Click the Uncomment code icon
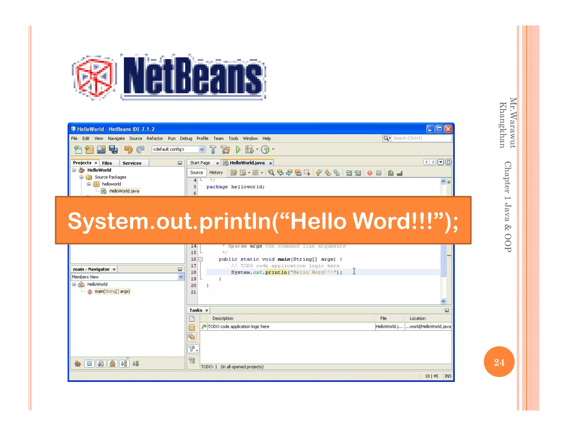Viewport: 565px width, 436px height. tap(400, 173)
